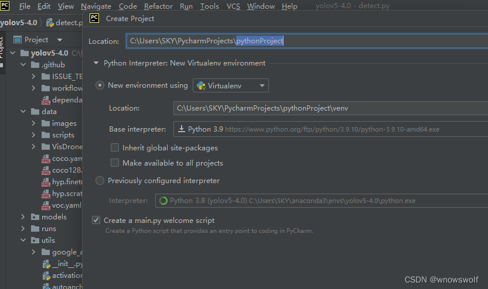Click the detect.py icon in the breadcrumb
Image resolution: width=488 pixels, height=289 pixels.
50,23
